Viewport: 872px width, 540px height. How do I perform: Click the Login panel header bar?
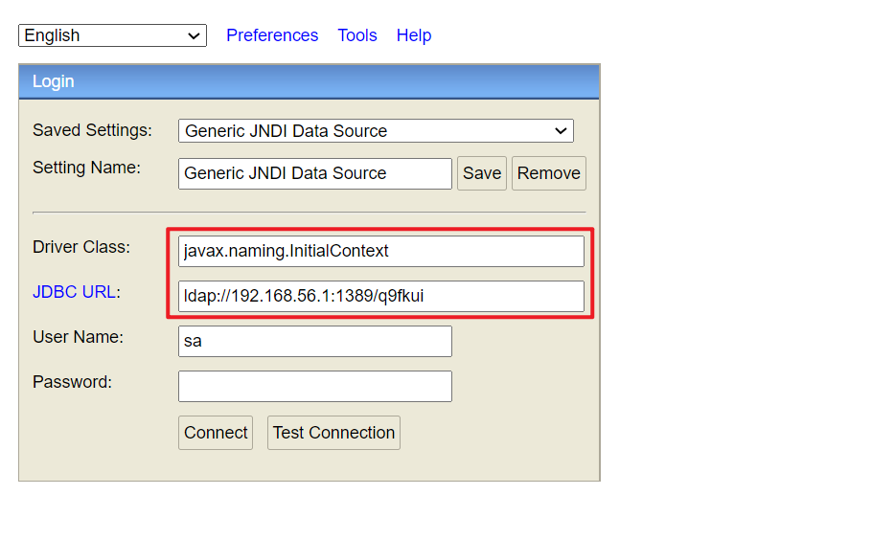pos(309,81)
